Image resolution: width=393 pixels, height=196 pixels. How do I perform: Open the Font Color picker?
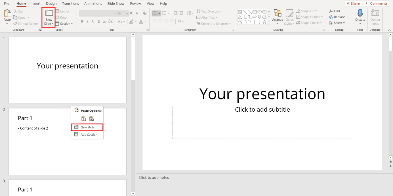[x=141, y=21]
